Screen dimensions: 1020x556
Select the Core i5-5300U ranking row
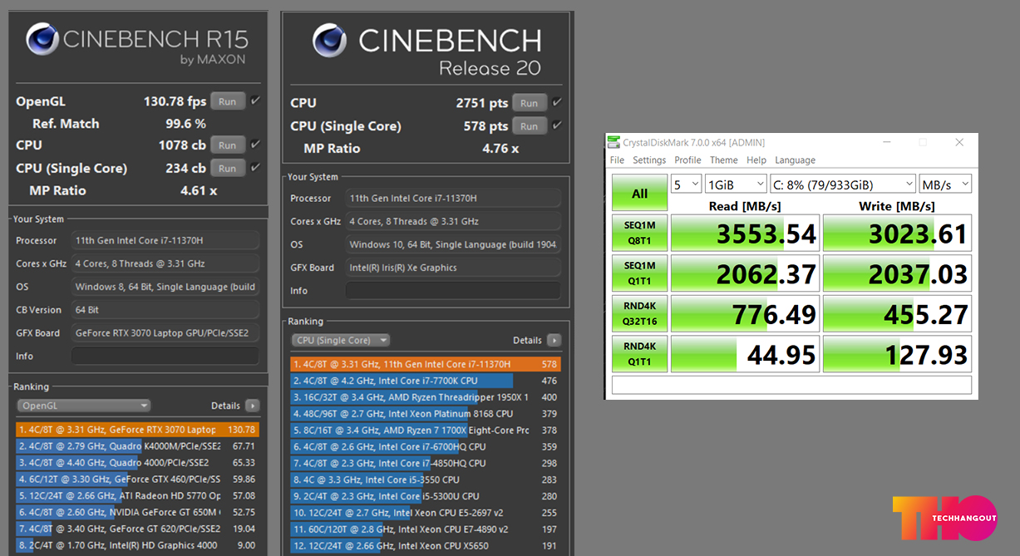[x=426, y=496]
